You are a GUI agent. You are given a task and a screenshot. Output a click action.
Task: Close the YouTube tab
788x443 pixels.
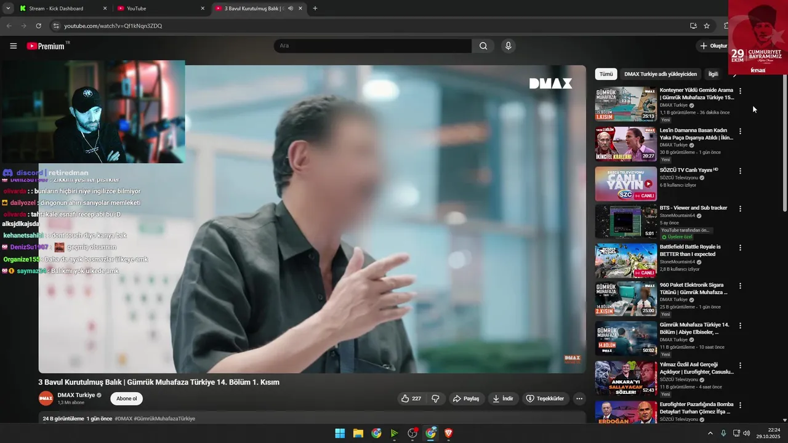pos(203,9)
